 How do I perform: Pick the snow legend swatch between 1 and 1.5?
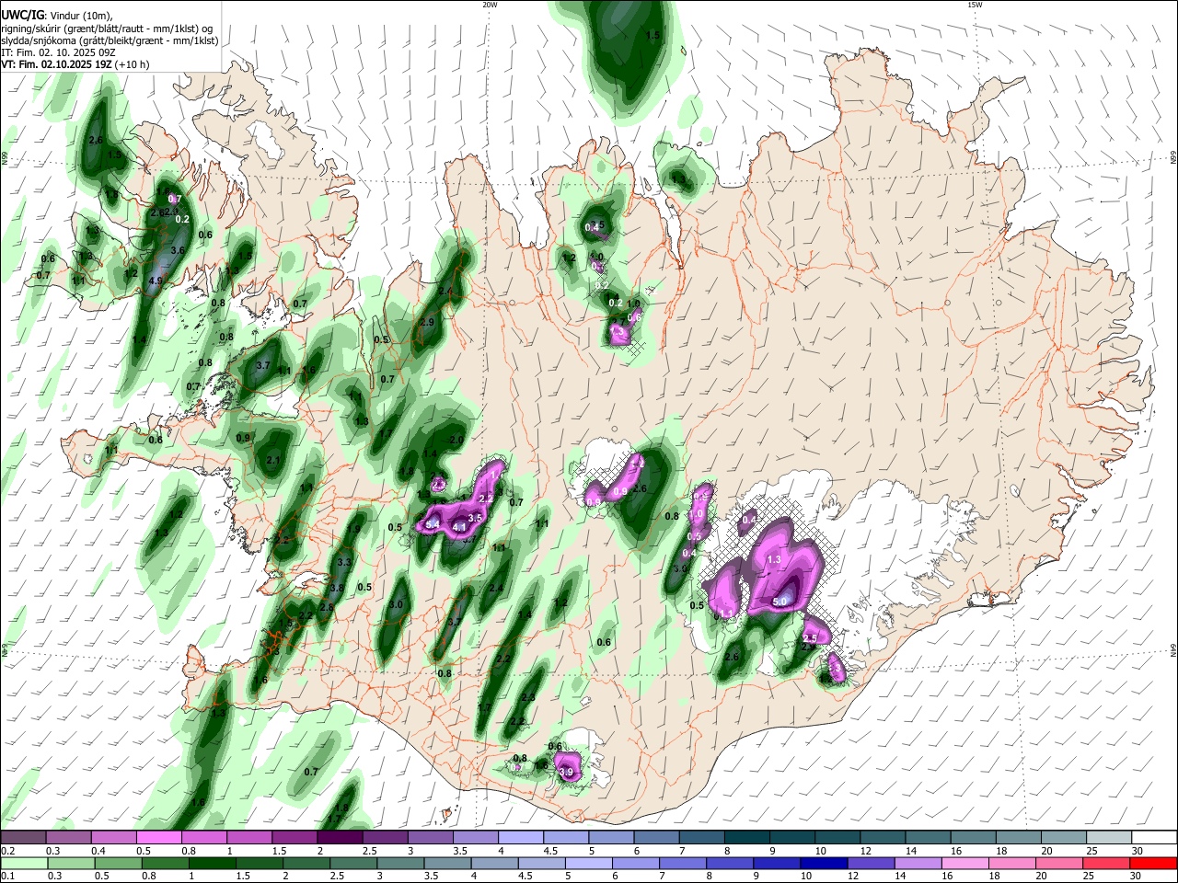249,838
